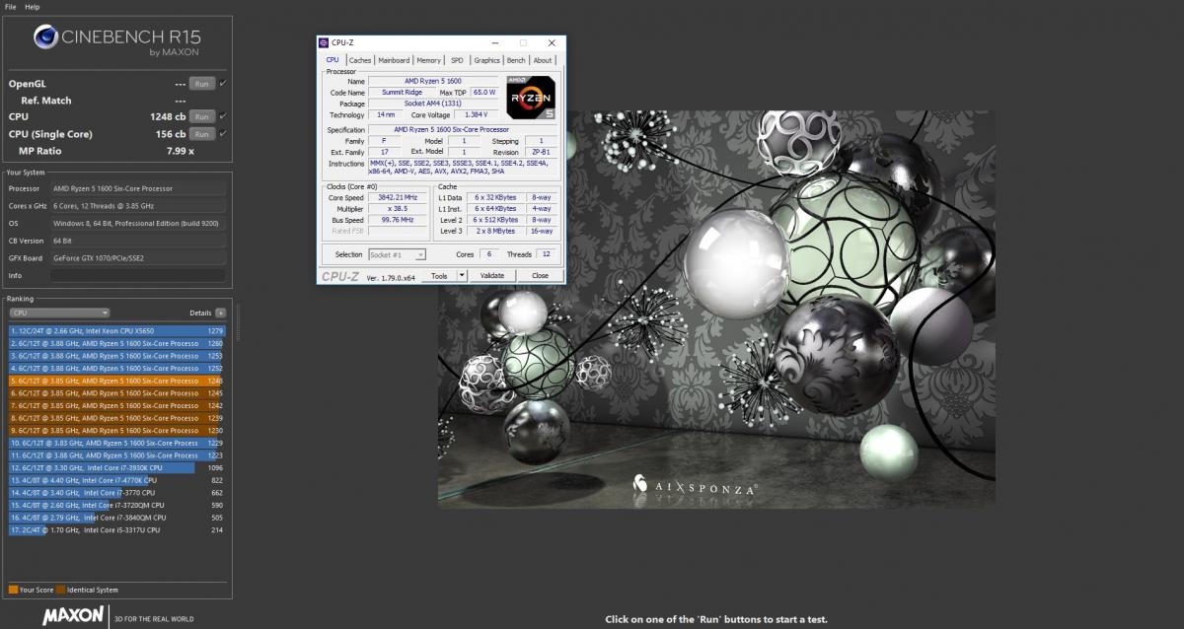Screen dimensions: 1184x629
Task: Click the GFX Board GeForce GTX 1070 field
Action: pyautogui.click(x=138, y=258)
